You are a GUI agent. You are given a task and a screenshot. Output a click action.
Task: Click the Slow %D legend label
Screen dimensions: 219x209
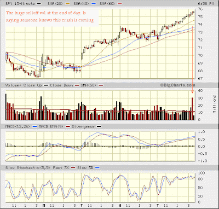point(85,167)
